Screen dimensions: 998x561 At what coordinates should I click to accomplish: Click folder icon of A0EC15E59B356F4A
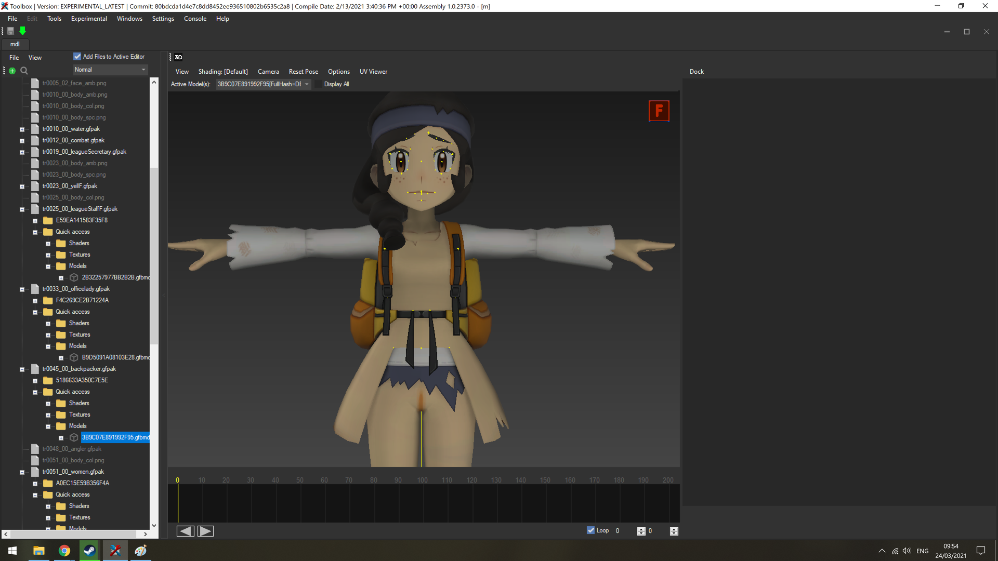[48, 483]
